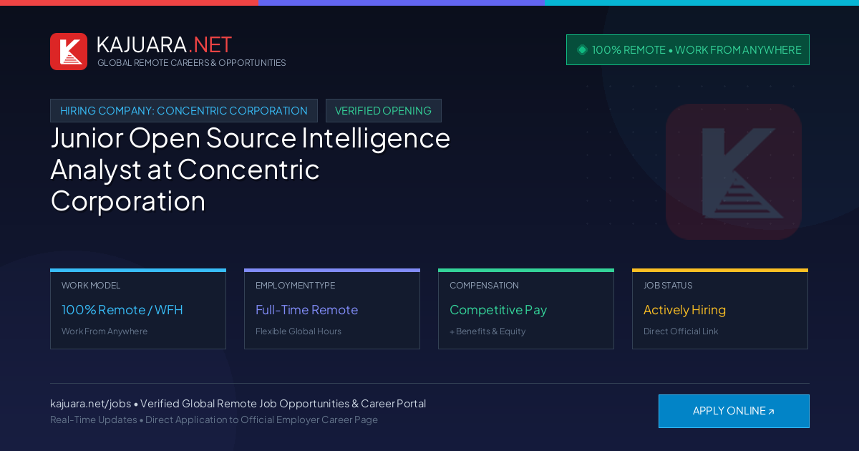Image resolution: width=859 pixels, height=451 pixels.
Task: Open the KAJUARA.NET site title
Action: point(164,44)
